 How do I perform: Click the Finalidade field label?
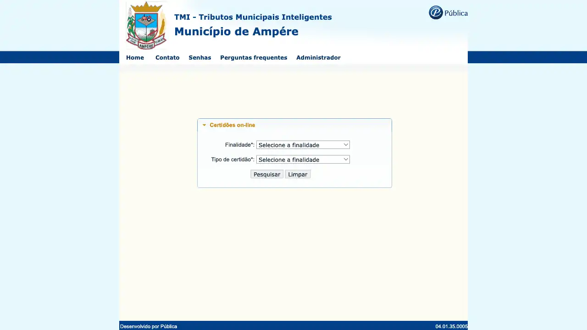(239, 145)
